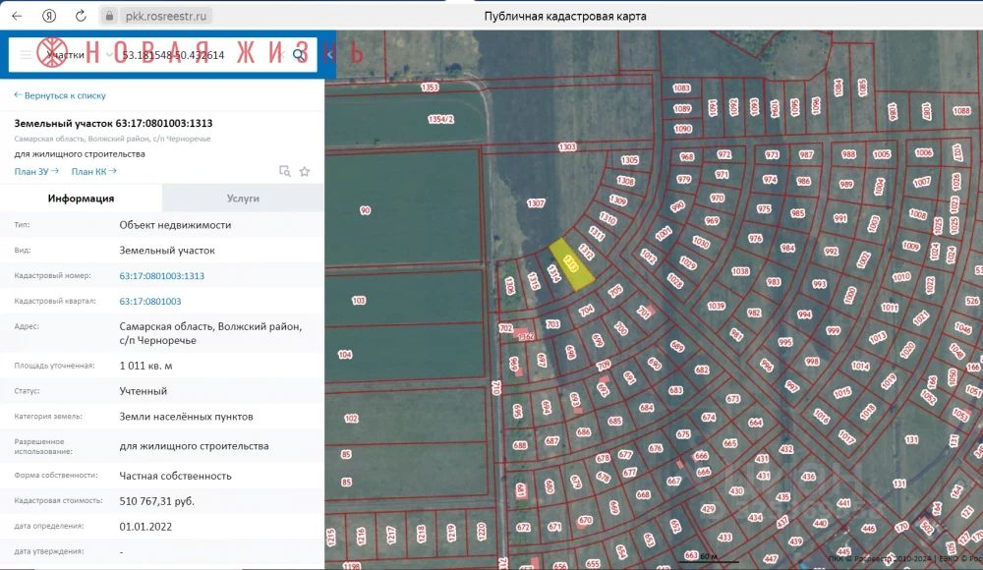Open the Yandex home button
Viewport: 983px width, 570px height.
coord(49,16)
